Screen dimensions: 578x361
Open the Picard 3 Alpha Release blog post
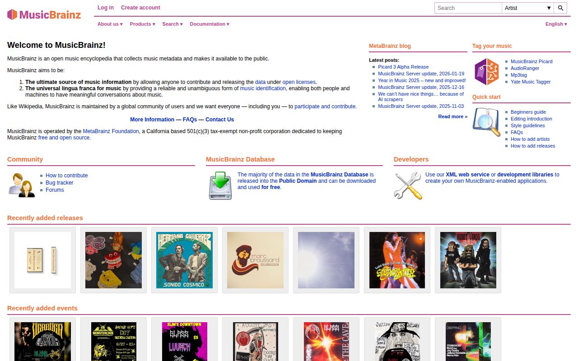pyautogui.click(x=403, y=67)
